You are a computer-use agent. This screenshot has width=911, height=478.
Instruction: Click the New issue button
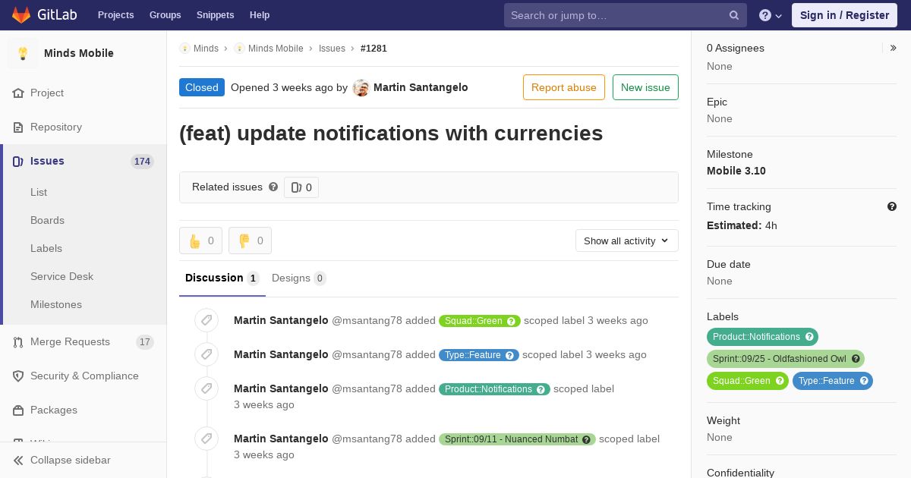[645, 87]
